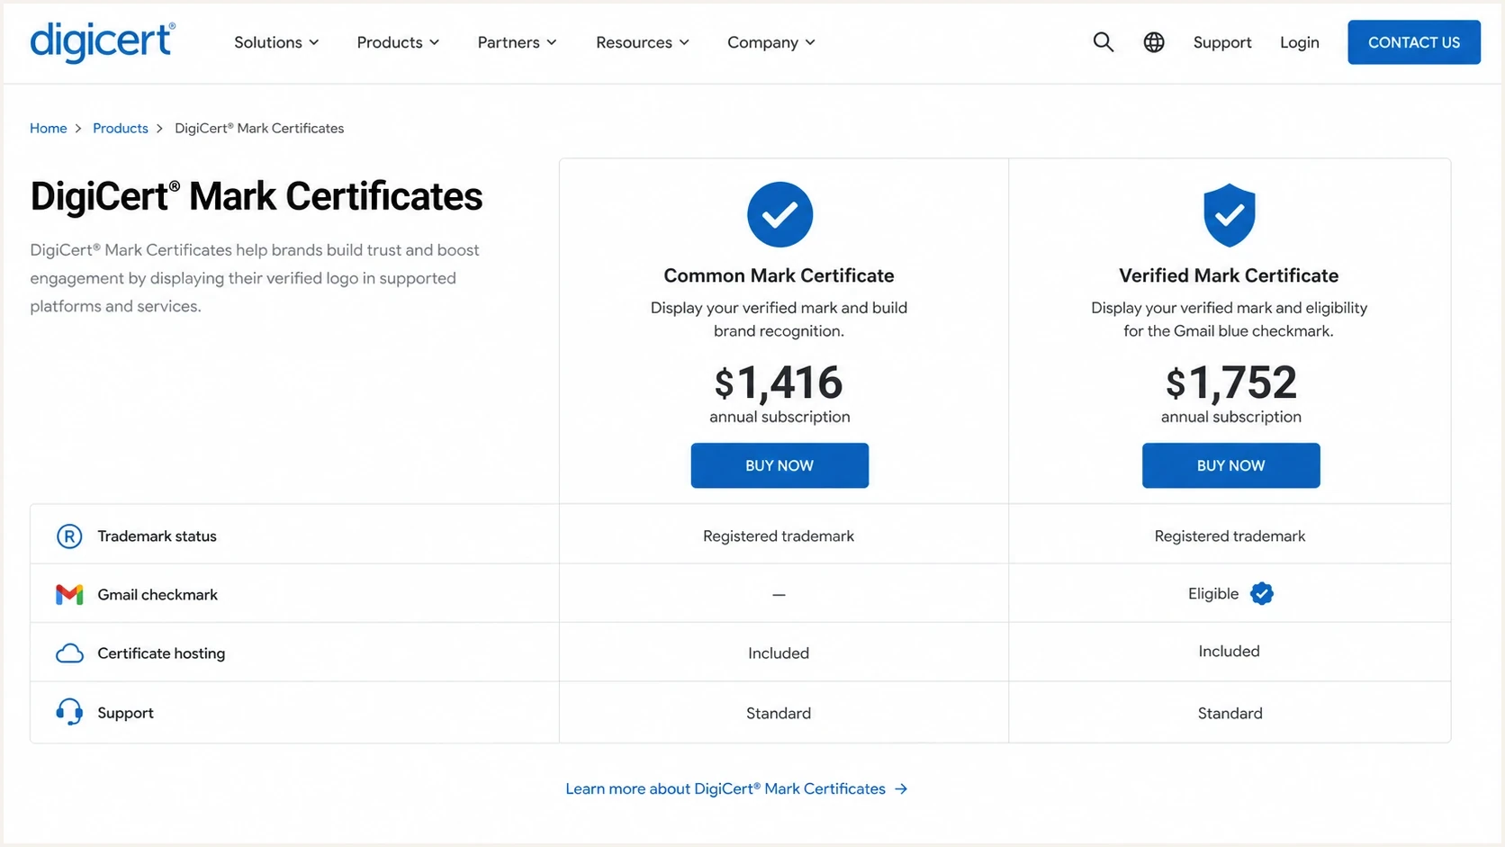Viewport: 1505px width, 847px height.
Task: Click the DigiCert Mark Certificates page title
Action: pos(257,197)
